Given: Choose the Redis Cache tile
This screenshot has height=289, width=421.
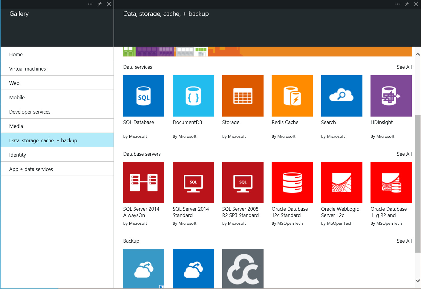Looking at the screenshot, I should coord(292,96).
